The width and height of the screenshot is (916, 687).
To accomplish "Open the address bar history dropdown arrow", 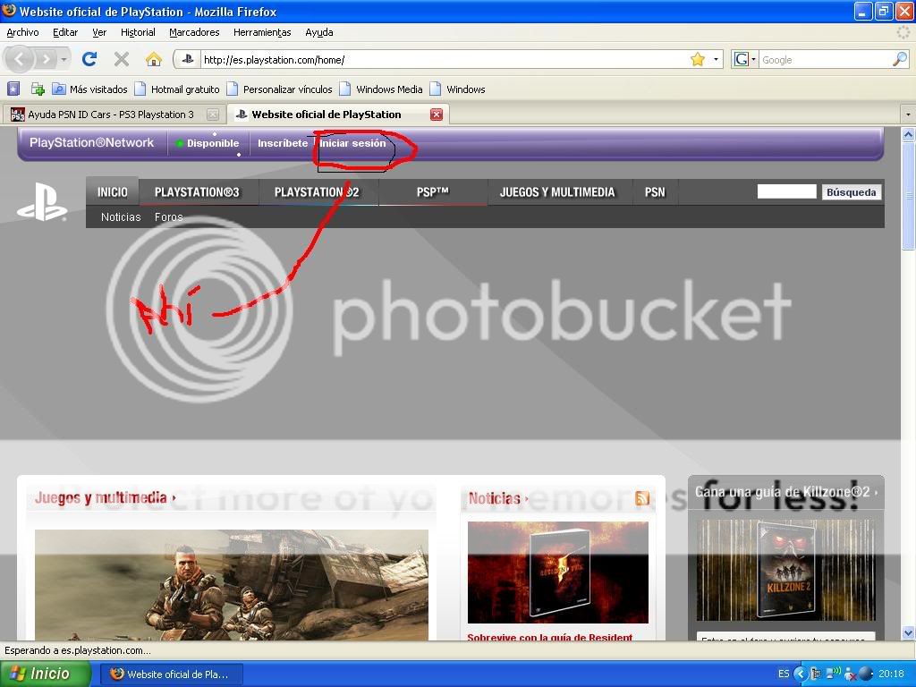I will pyautogui.click(x=717, y=60).
